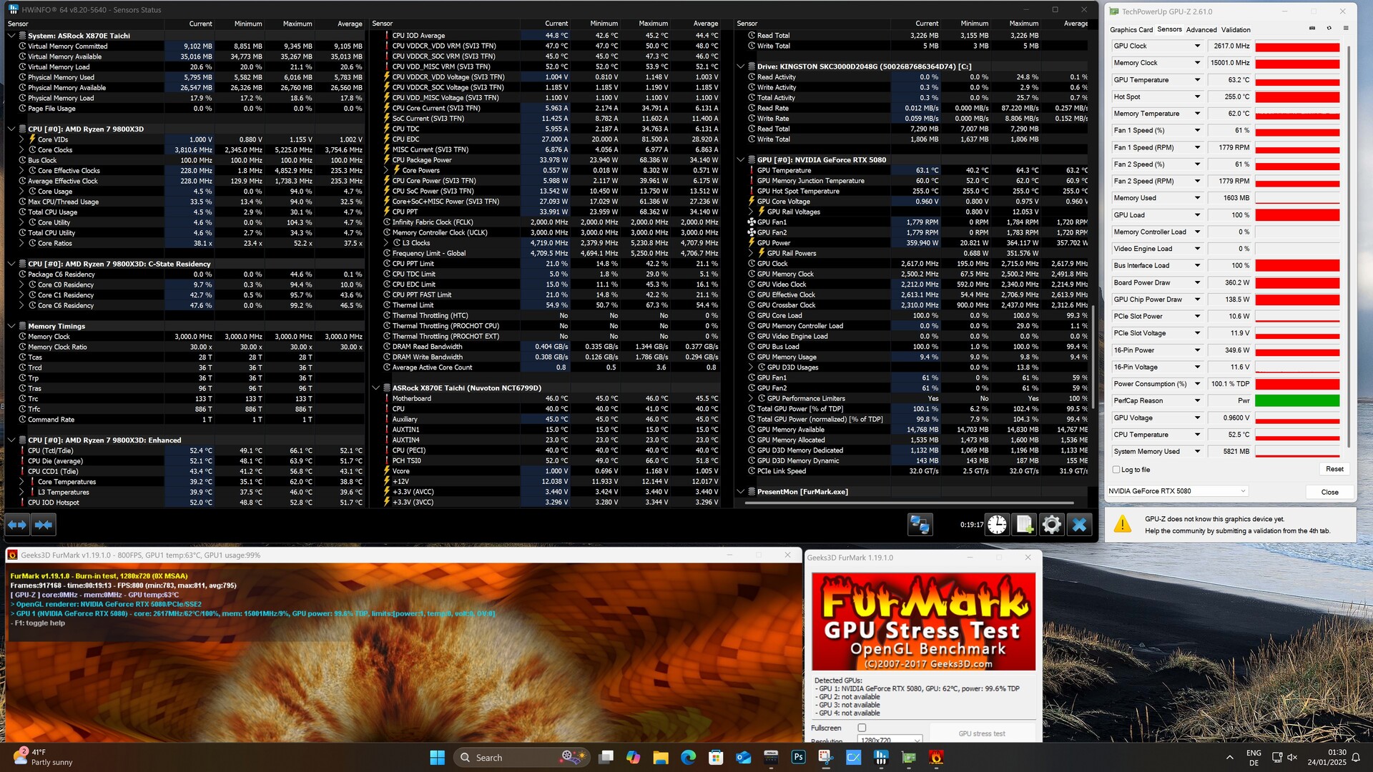Open the GPU Temperature sensor dropdown in GPU-Z
Screen dimensions: 1373x772
point(1197,80)
